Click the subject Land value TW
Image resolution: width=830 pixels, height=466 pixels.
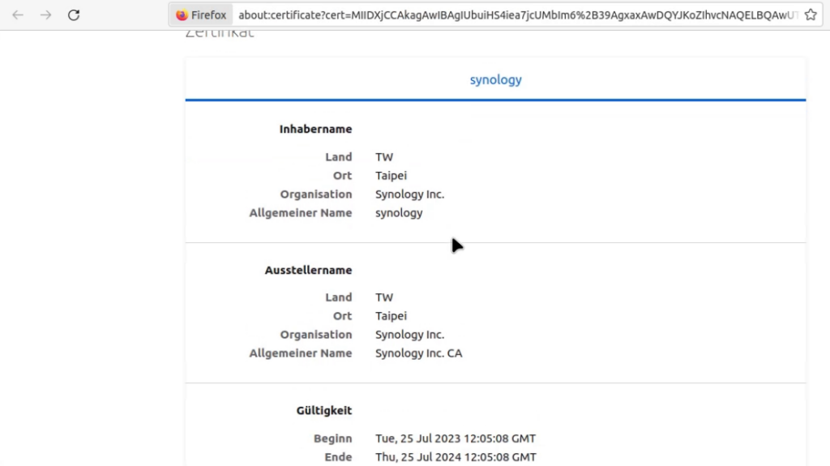pyautogui.click(x=384, y=157)
